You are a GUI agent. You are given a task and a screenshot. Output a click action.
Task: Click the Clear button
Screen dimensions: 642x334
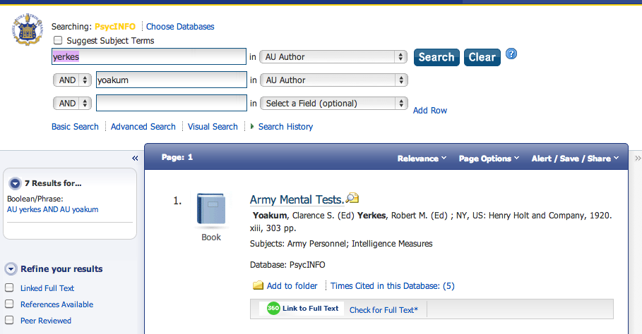click(x=482, y=57)
